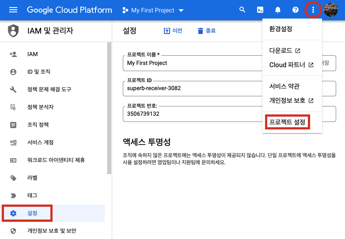The image size is (345, 239).
Task: Choose 프로젝트 설정 from the menu
Action: [292, 122]
